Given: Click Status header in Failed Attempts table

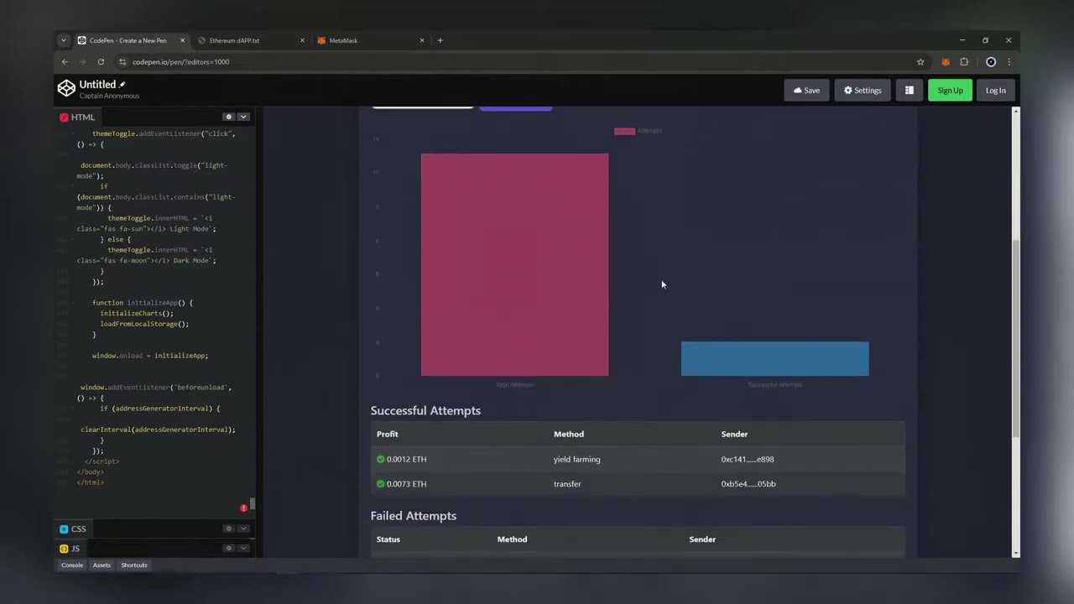Looking at the screenshot, I should 388,539.
